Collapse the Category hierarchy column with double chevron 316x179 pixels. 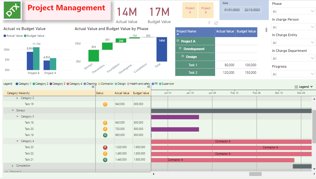(x=93, y=87)
